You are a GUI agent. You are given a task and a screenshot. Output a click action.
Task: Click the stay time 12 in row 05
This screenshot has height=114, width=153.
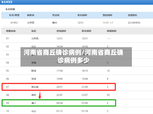point(108,71)
